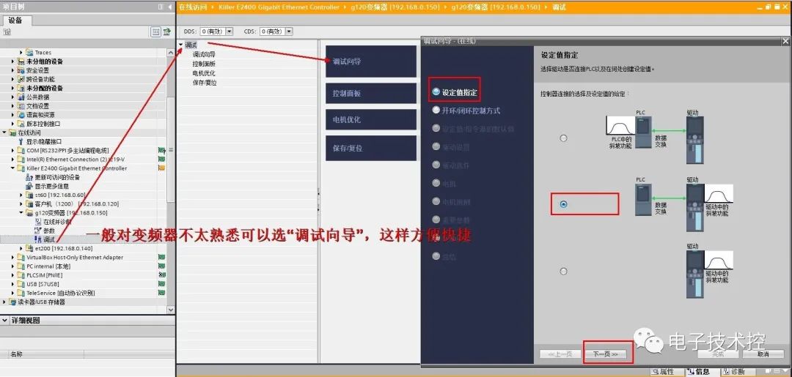Click the small icon at tree toolbar left
The width and height of the screenshot is (792, 377).
7,31
